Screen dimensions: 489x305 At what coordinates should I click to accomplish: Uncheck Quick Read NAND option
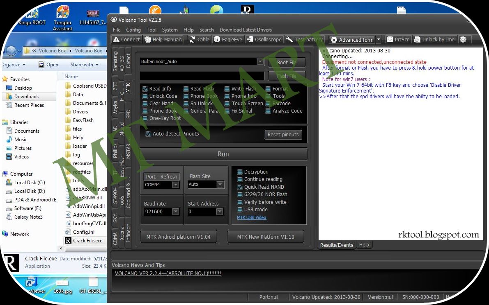[239, 187]
